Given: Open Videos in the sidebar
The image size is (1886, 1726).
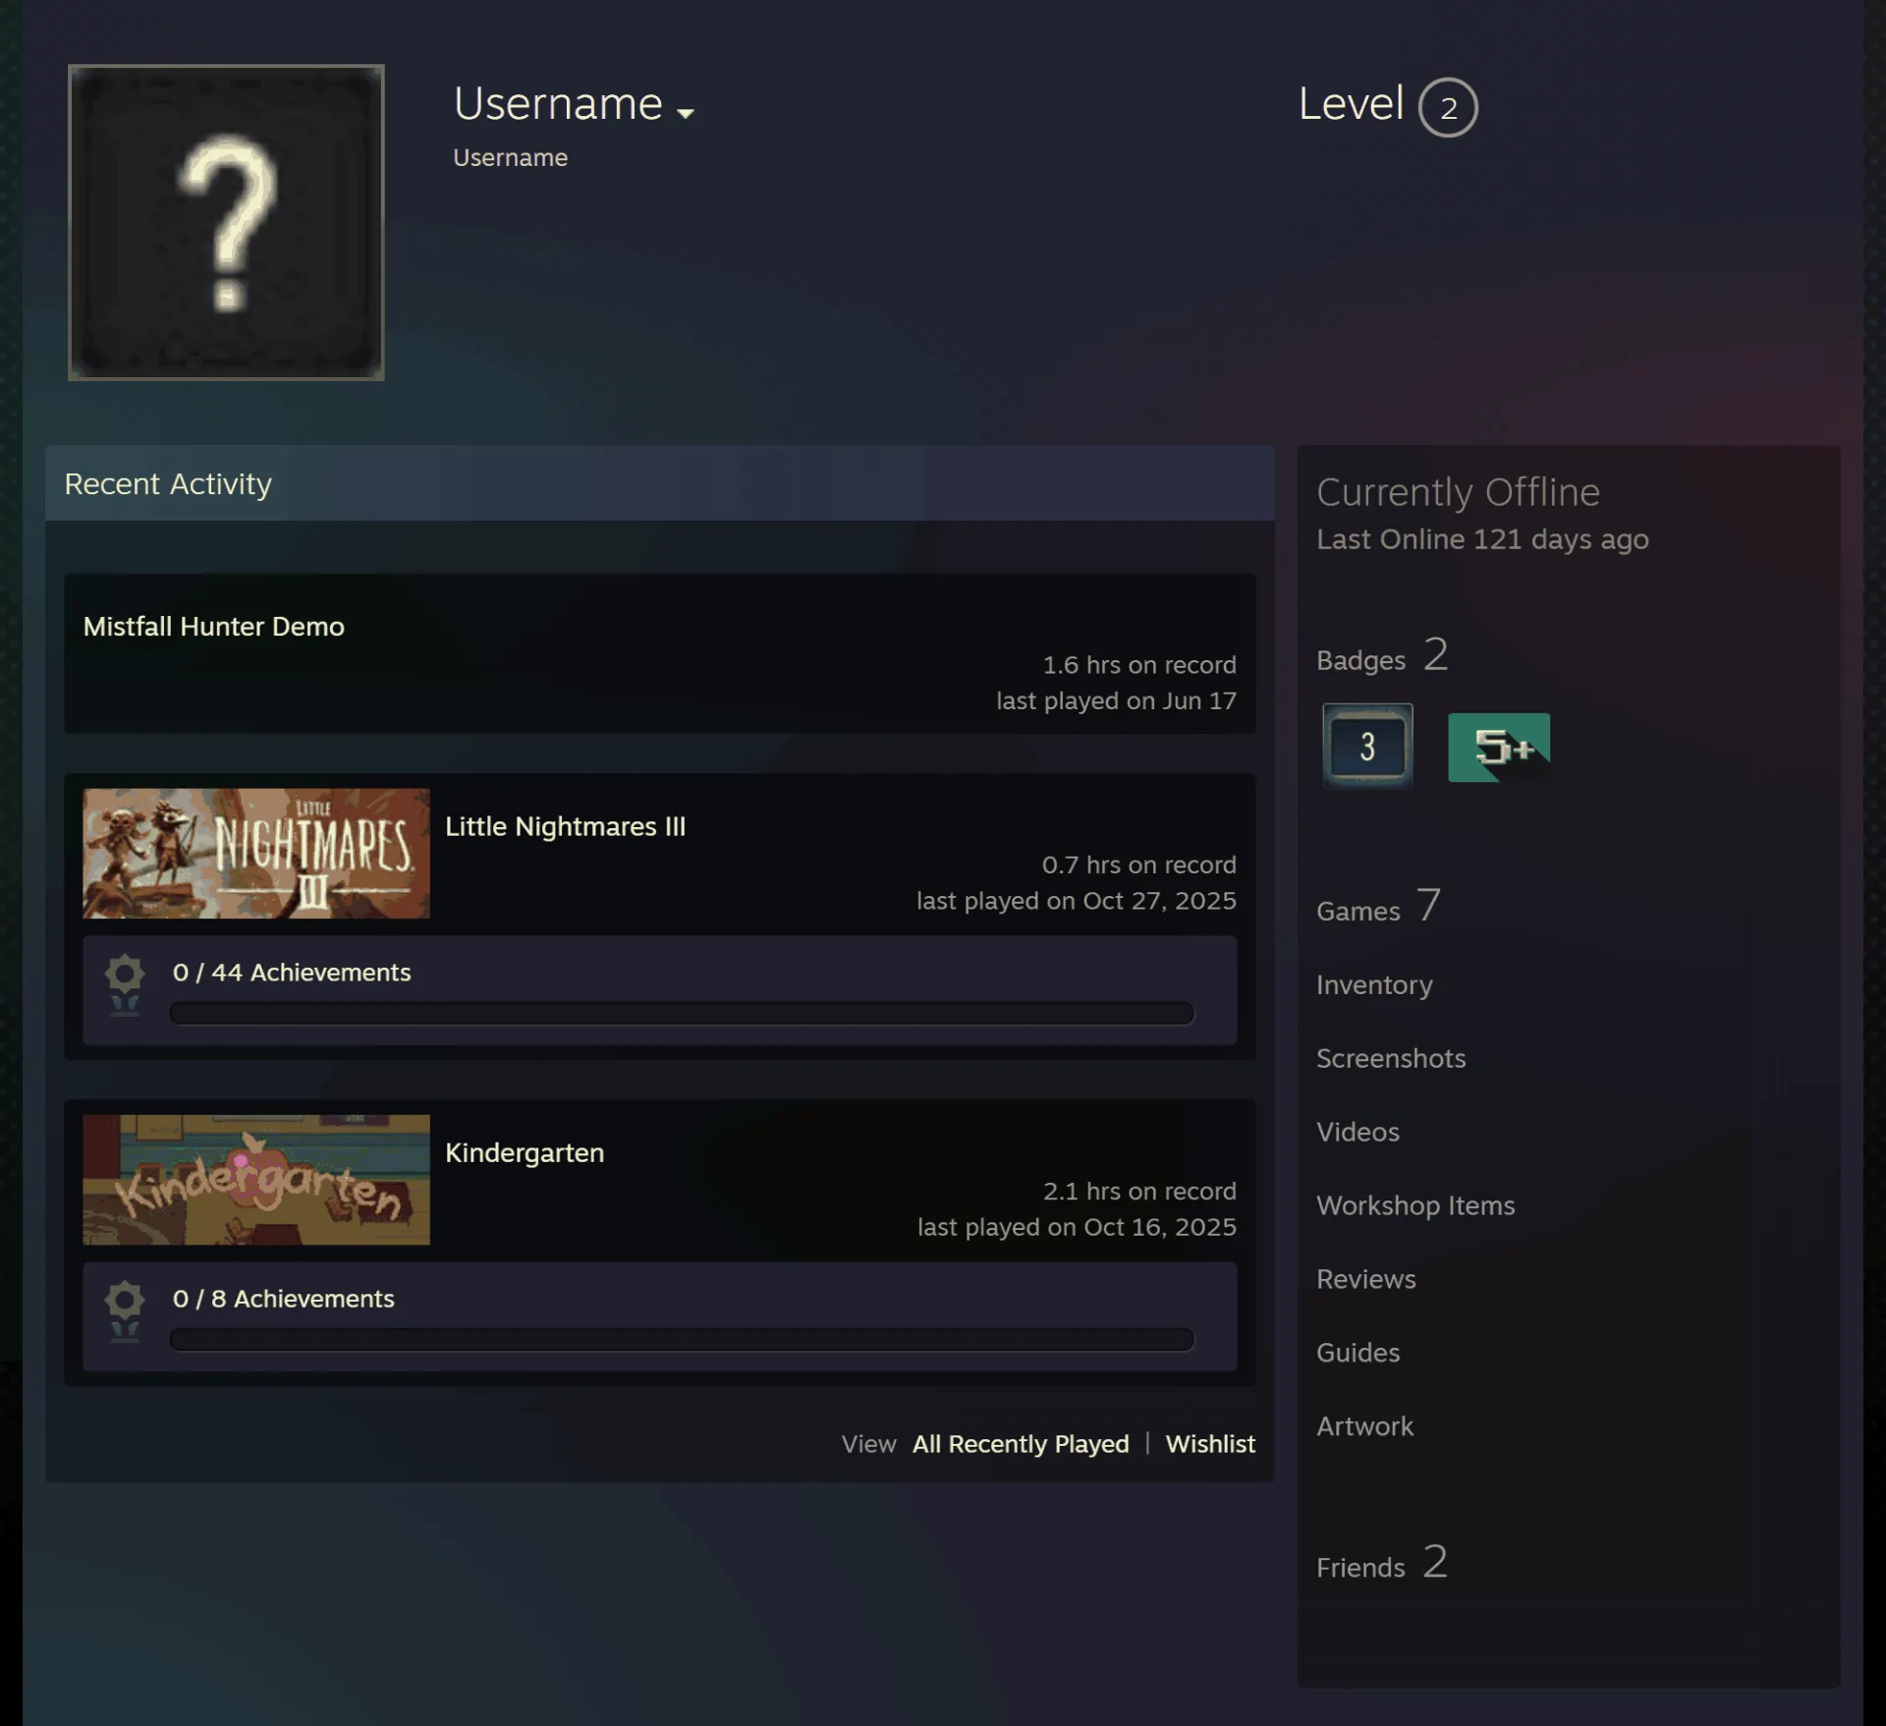Looking at the screenshot, I should tap(1358, 1133).
